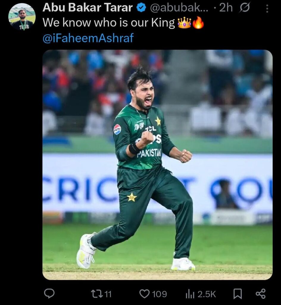Open the @iFaheemAshraf mention link
Image resolution: width=281 pixels, height=305 pixels.
pos(88,38)
